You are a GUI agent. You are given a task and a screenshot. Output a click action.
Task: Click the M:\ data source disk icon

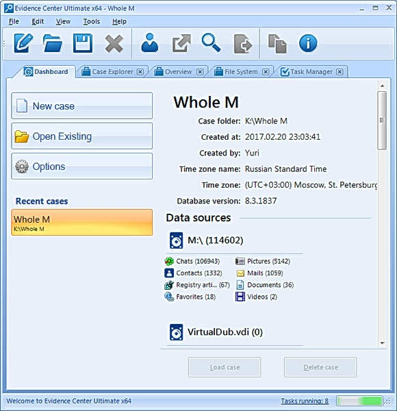176,240
